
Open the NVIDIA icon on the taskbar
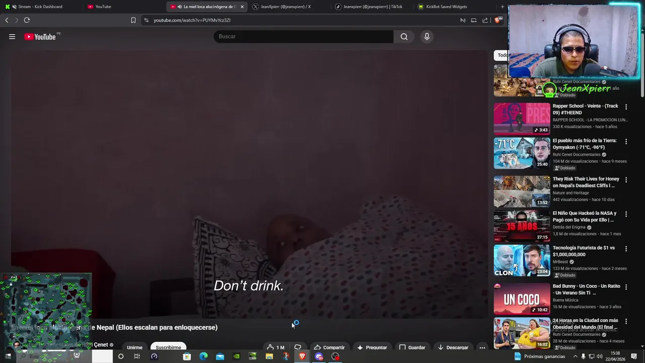coord(237,356)
